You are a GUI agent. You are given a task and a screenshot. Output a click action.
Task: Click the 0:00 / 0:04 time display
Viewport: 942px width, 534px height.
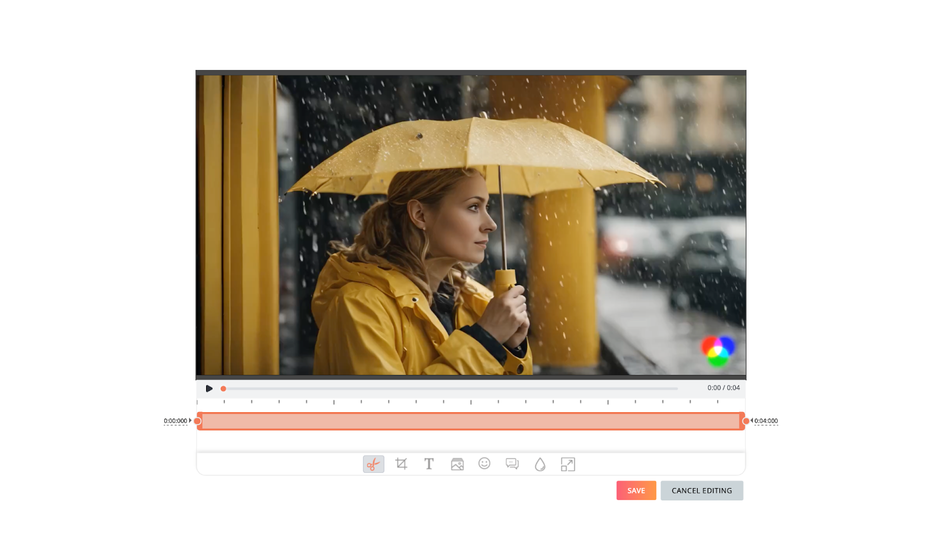724,388
